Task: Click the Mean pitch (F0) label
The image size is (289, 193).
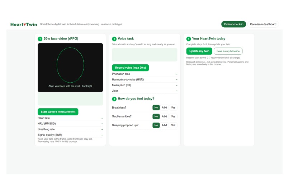Action: (122, 85)
